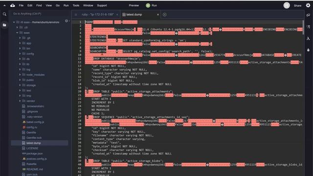Viewport: 313px width, 176px height.
Task: Open the Edit menu
Action: coord(30,5)
